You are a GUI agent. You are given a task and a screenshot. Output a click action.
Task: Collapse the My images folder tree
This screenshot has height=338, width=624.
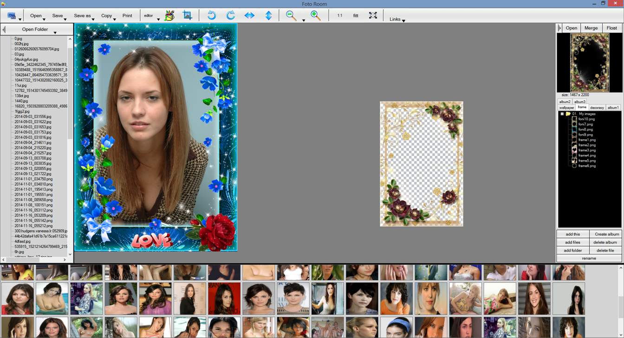click(562, 114)
